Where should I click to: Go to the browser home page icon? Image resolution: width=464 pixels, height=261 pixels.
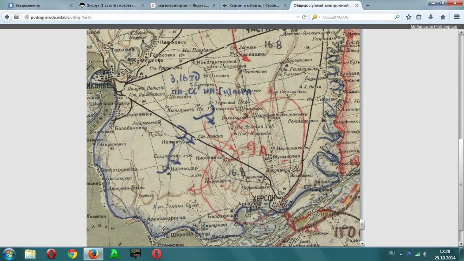coord(443,17)
